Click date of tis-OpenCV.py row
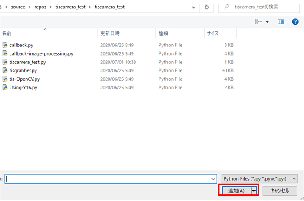 point(117,79)
